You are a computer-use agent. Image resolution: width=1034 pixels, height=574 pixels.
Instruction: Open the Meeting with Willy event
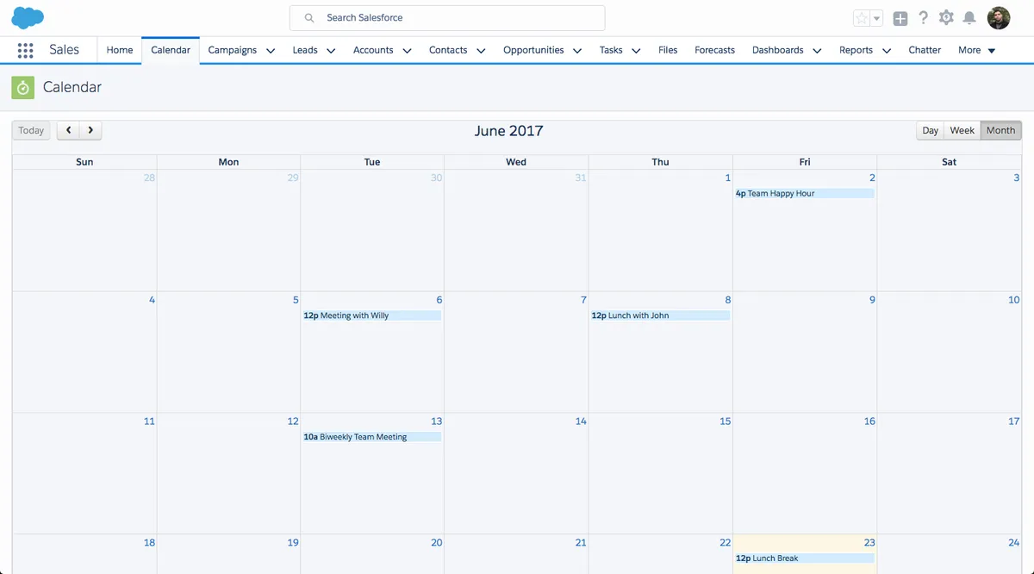pos(371,315)
